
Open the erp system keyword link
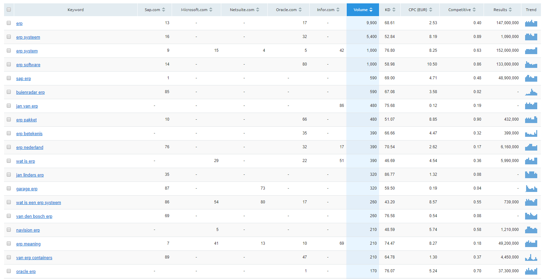click(x=27, y=51)
